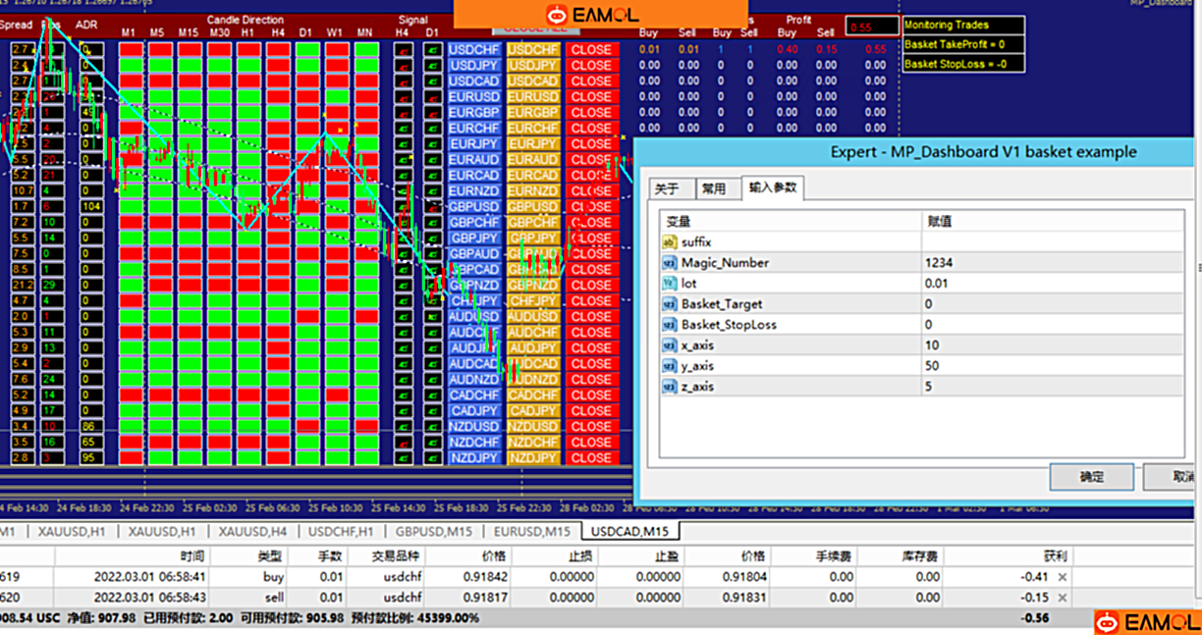Click the suffix parameter string icon
1202x635 pixels.
click(x=670, y=242)
